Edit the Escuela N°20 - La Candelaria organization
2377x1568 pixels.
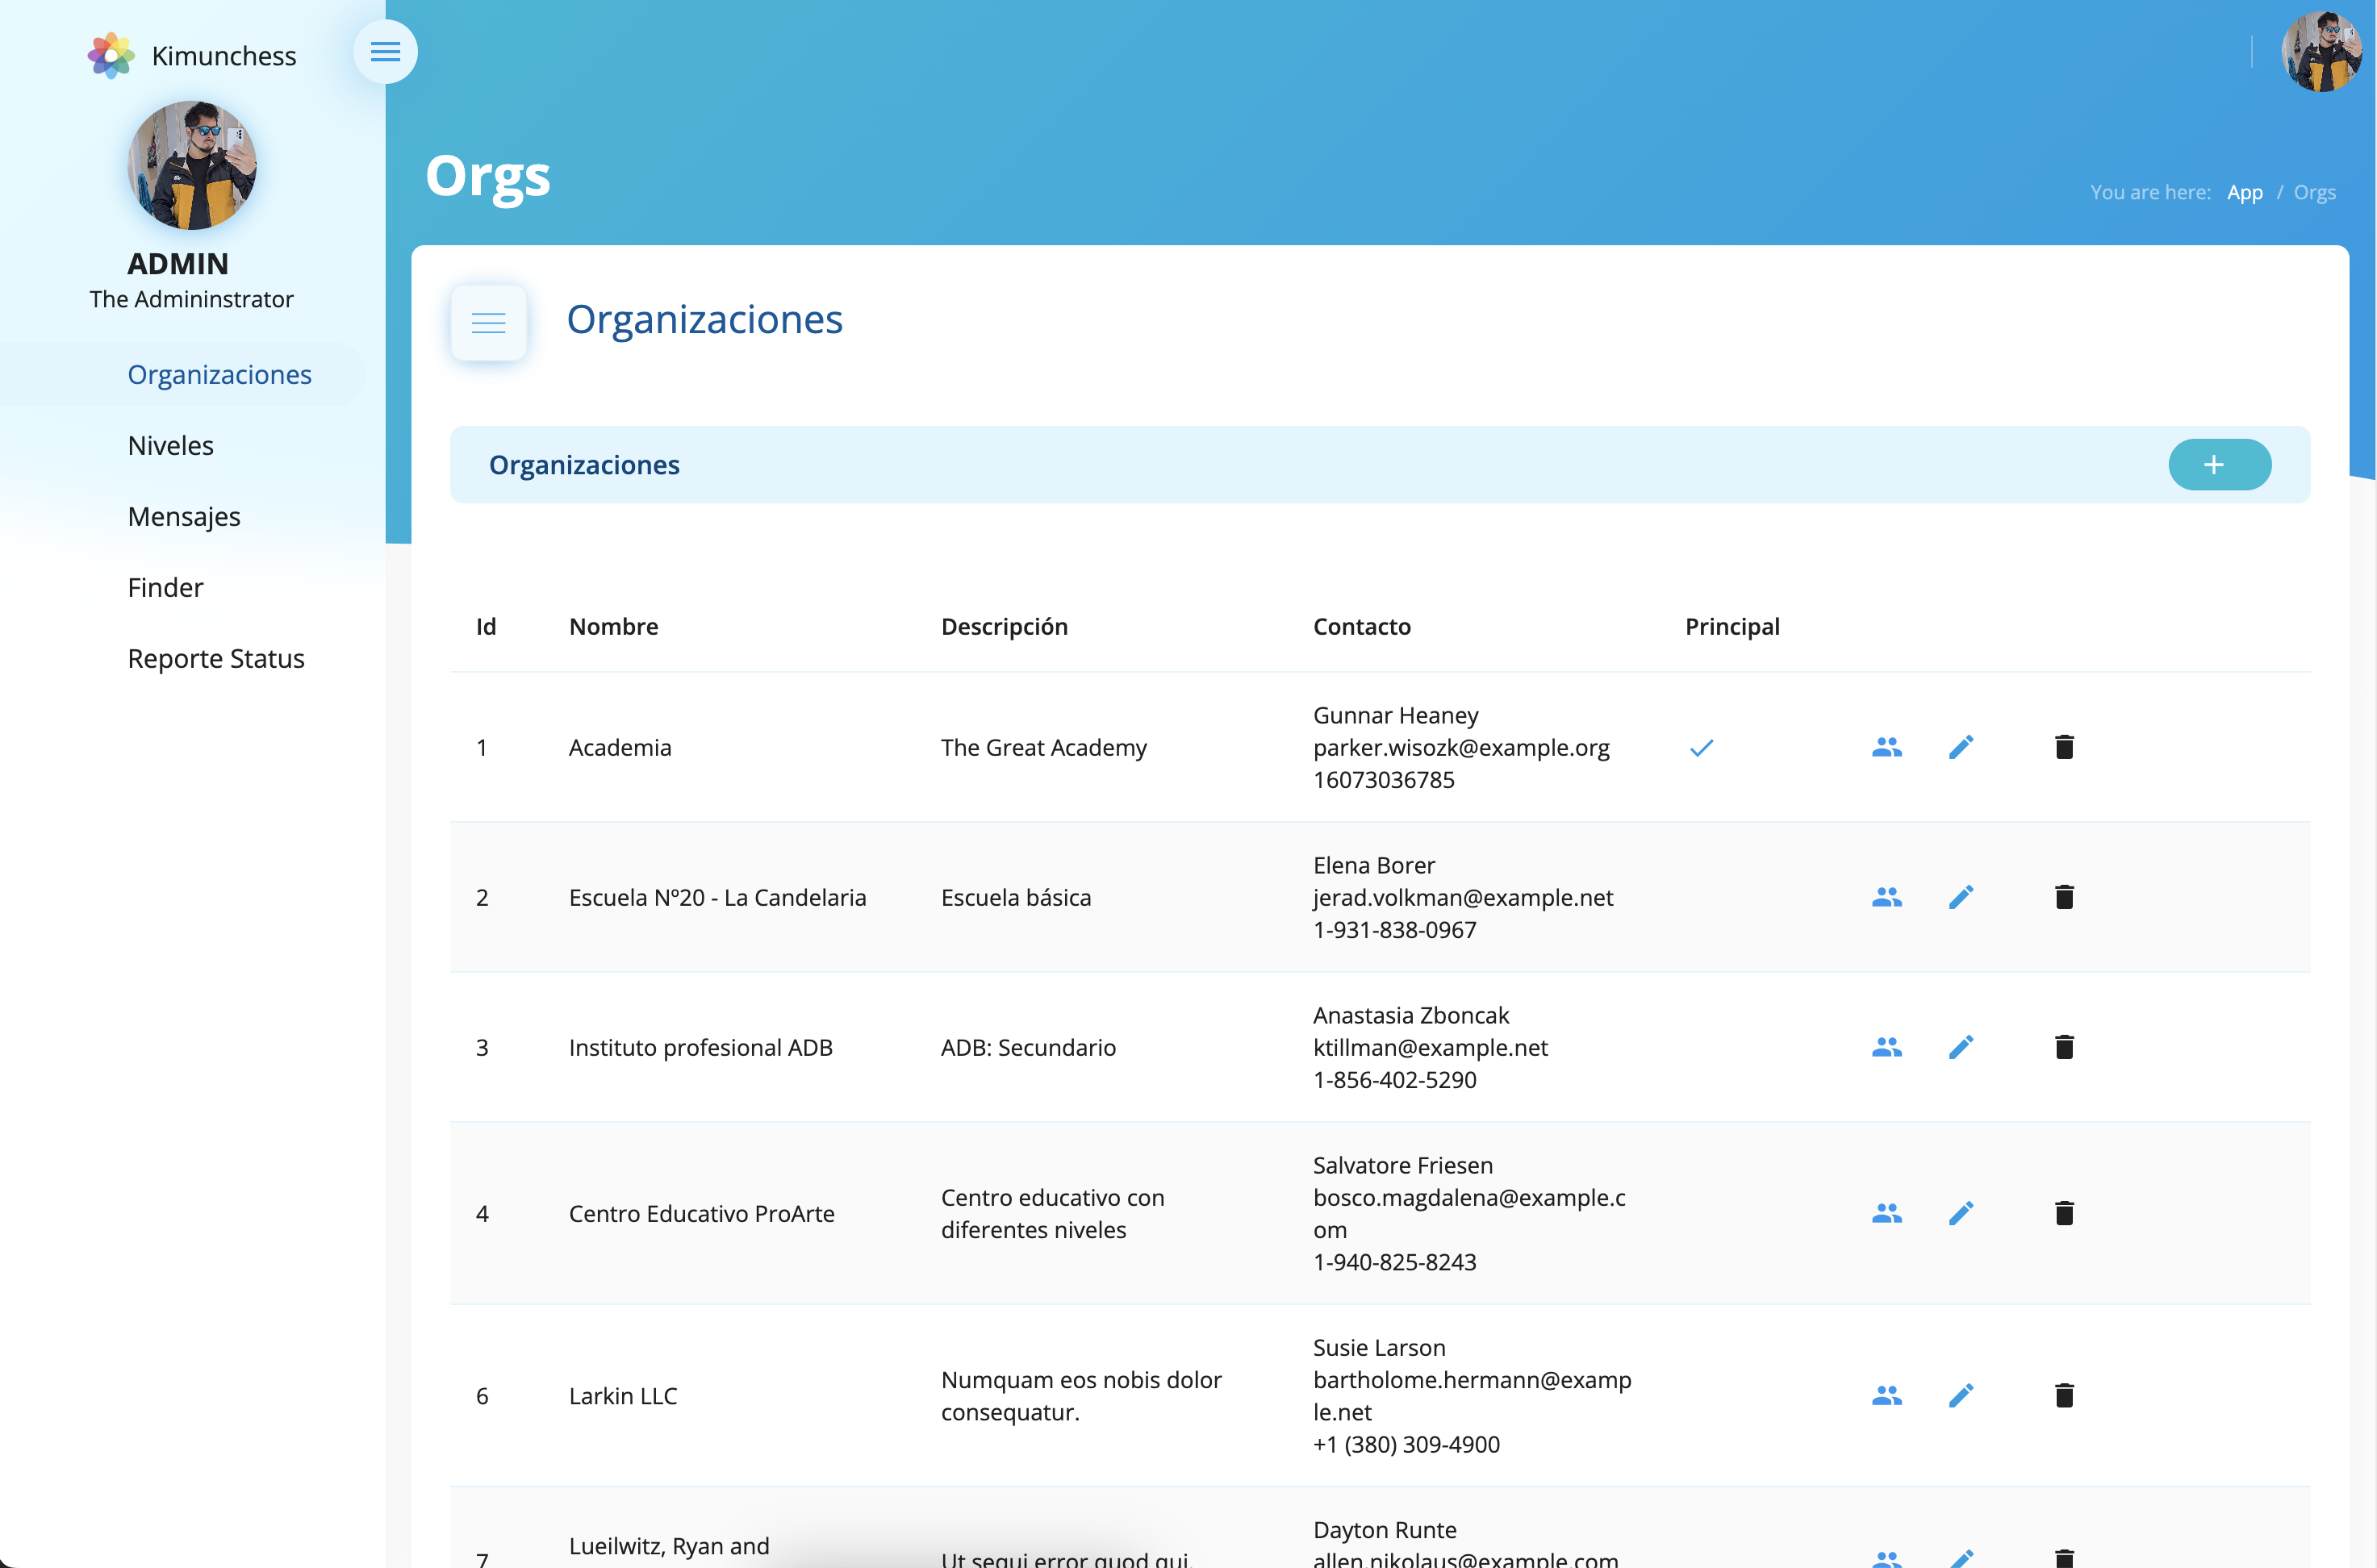(x=1961, y=897)
